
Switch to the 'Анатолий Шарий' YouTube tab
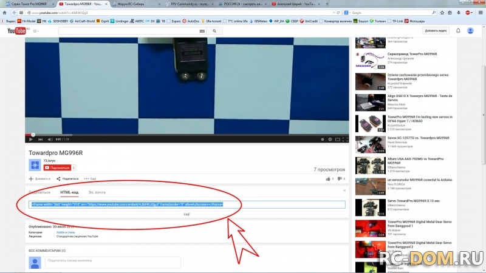click(296, 4)
